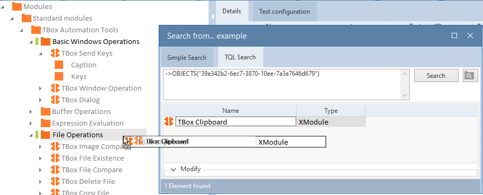Collapse the TBox Send Keys node
Viewport: 483px width, 195px height.
40,54
